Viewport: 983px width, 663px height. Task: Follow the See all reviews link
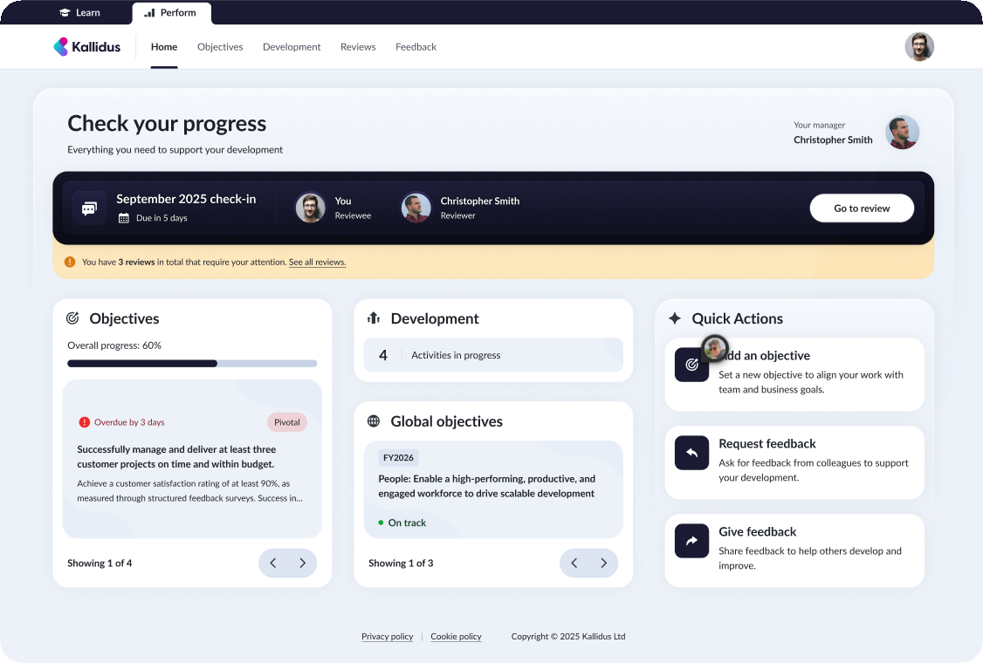tap(317, 262)
